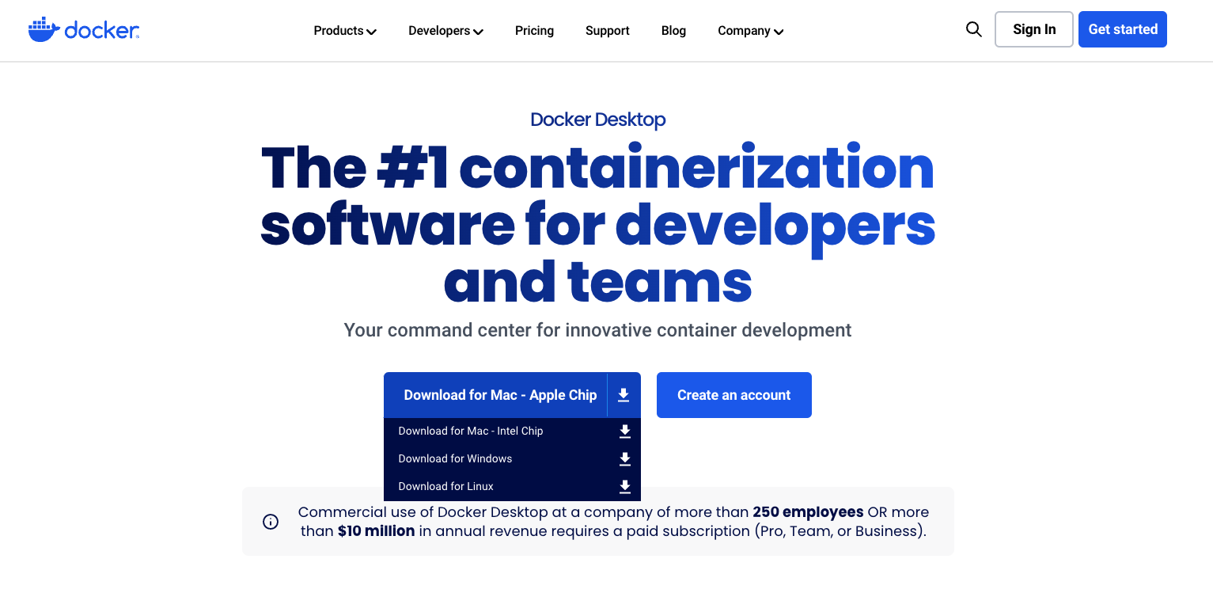Click the info circle icon in notice
Screen dimensions: 1213x593
[271, 522]
